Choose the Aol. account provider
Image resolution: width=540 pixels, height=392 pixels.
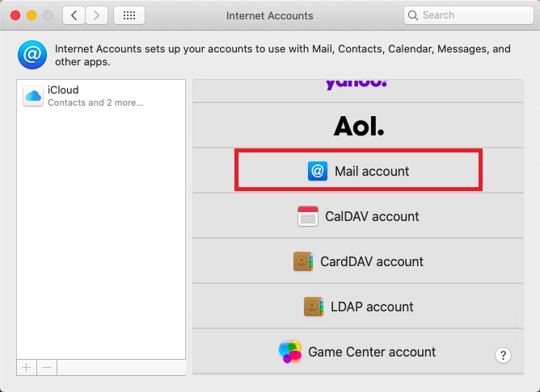tap(358, 125)
